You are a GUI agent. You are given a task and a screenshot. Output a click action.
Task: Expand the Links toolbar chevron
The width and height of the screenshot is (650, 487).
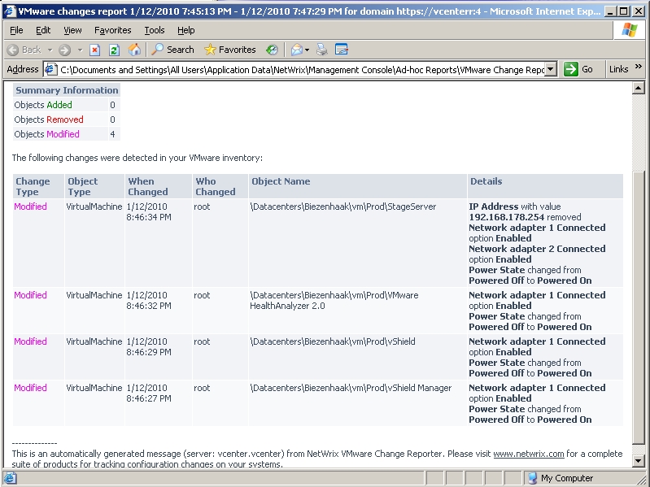(639, 66)
